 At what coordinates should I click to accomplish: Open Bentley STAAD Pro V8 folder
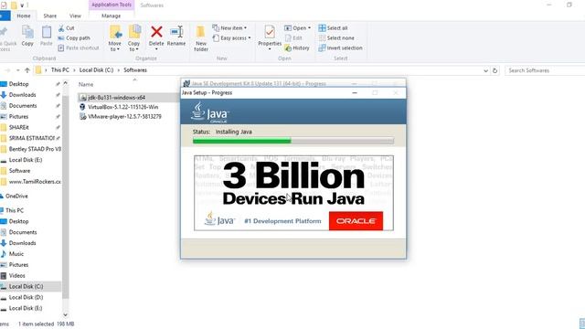tap(35, 149)
